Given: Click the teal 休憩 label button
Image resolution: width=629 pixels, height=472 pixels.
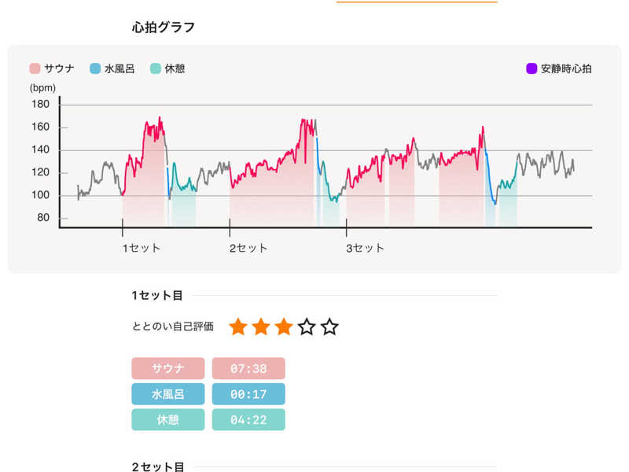Looking at the screenshot, I should 167,419.
